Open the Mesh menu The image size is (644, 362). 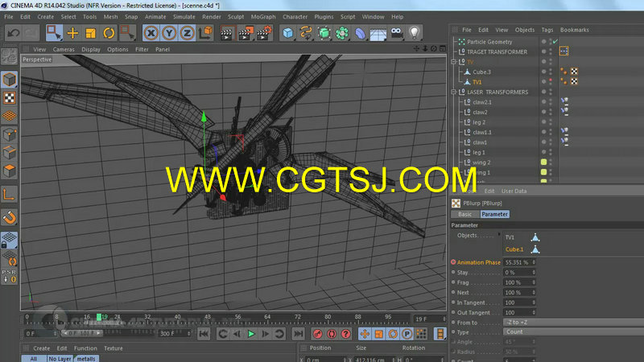pyautogui.click(x=110, y=17)
